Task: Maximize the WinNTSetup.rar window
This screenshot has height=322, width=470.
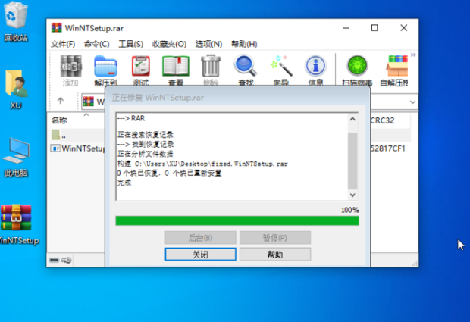Action: point(374,28)
